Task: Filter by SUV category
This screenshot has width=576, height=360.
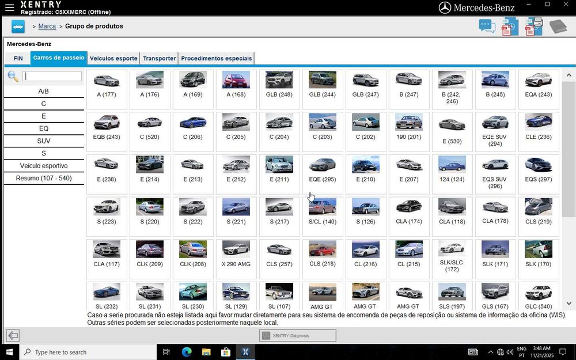Action: (x=44, y=141)
